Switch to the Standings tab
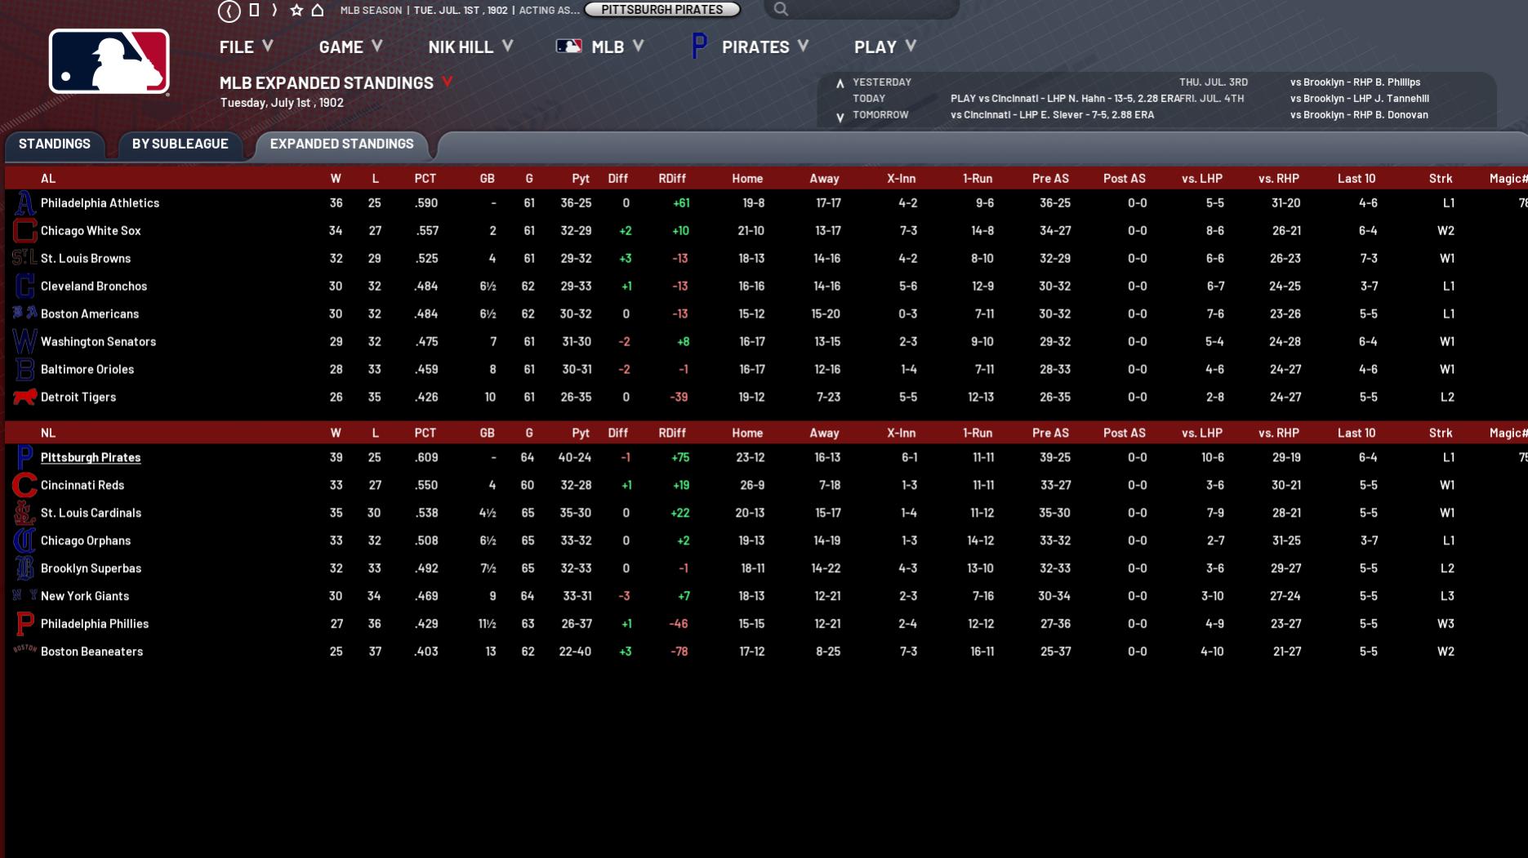Image resolution: width=1528 pixels, height=858 pixels. pos(55,144)
